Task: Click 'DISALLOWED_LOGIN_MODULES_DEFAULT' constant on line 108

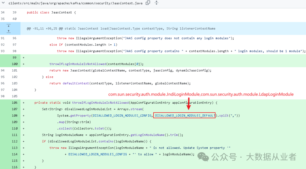Action: tap(185, 116)
